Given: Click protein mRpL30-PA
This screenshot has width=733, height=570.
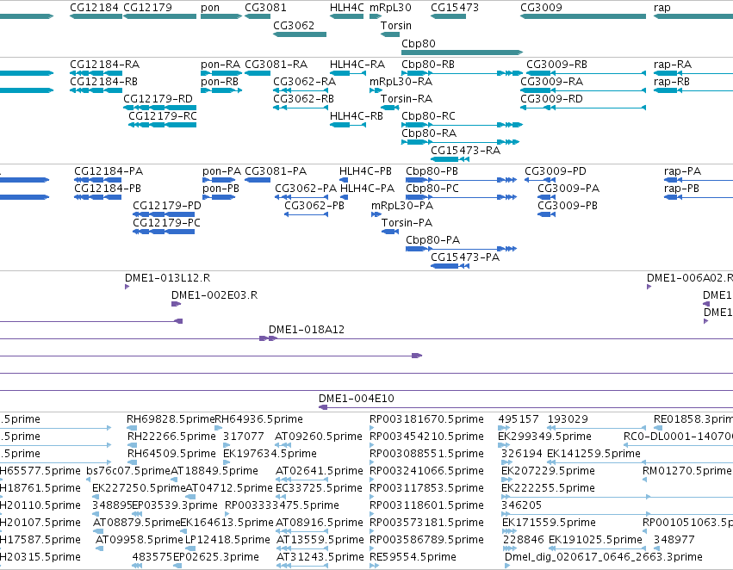Looking at the screenshot, I should (402, 206).
